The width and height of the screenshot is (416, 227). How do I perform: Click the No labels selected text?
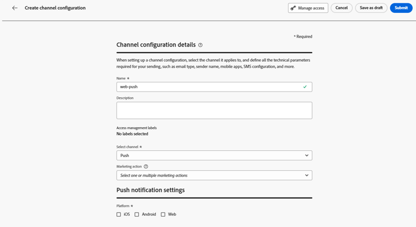[x=132, y=134]
